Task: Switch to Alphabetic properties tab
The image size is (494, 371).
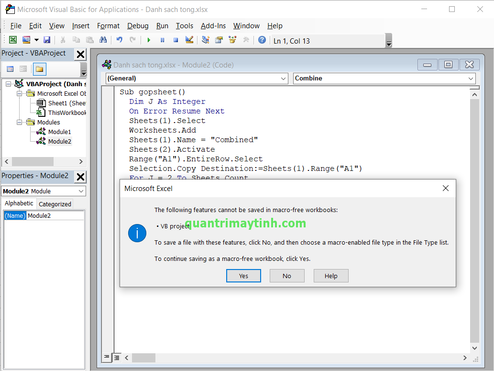Action: [19, 203]
